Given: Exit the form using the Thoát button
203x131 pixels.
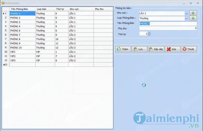Looking at the screenshot, I should tap(188, 49).
